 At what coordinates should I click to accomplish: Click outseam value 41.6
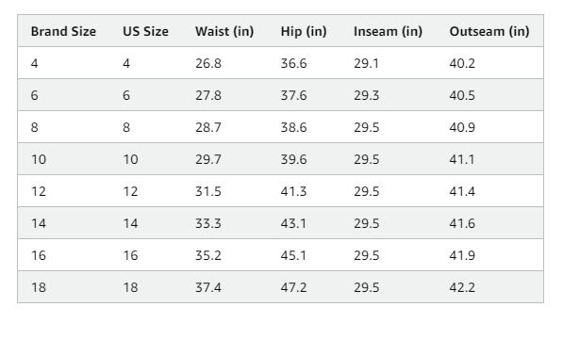462,223
